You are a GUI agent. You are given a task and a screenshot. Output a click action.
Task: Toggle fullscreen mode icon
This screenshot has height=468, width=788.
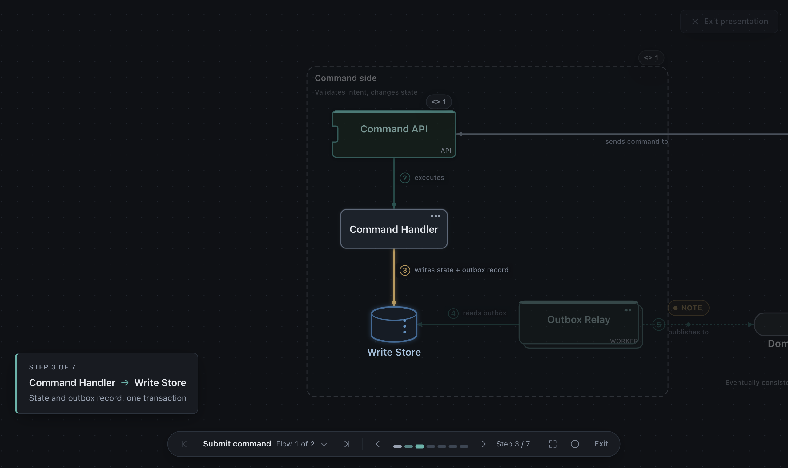[x=553, y=444]
